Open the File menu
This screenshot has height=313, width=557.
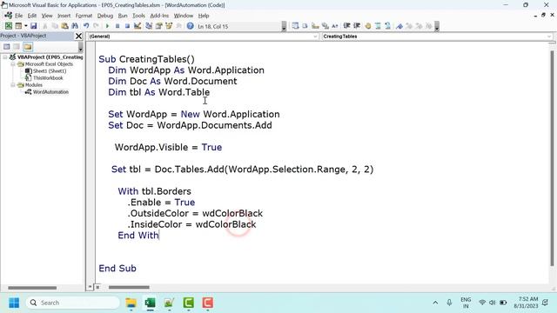click(x=18, y=16)
